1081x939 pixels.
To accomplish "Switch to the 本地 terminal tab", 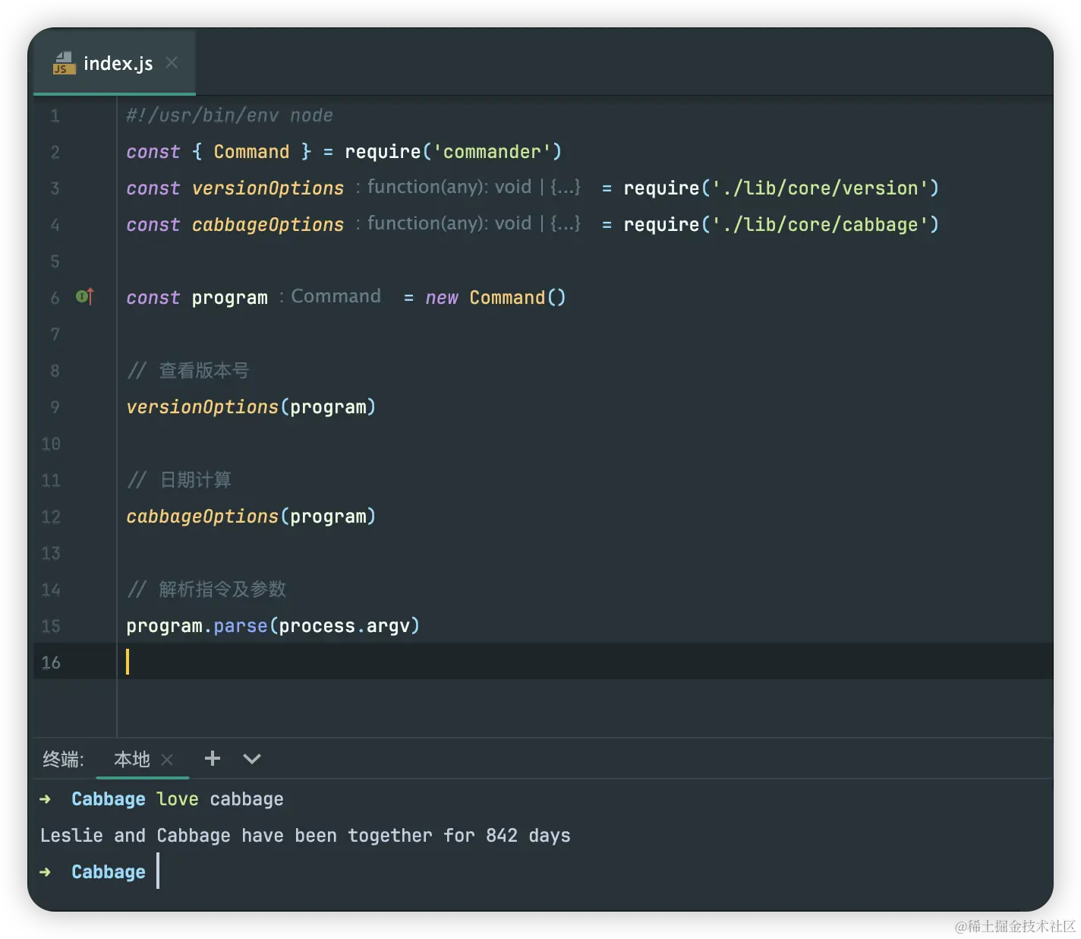I will tap(131, 759).
